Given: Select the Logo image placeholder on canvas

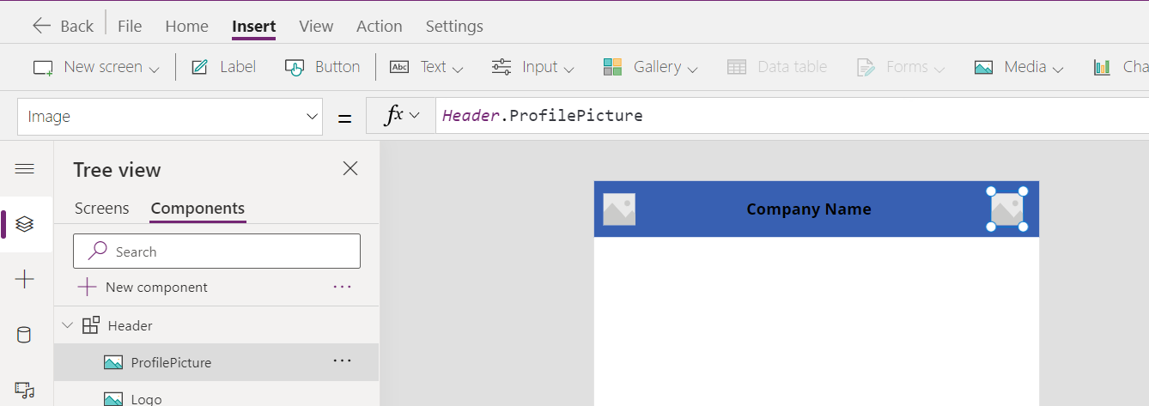Looking at the screenshot, I should tap(619, 209).
